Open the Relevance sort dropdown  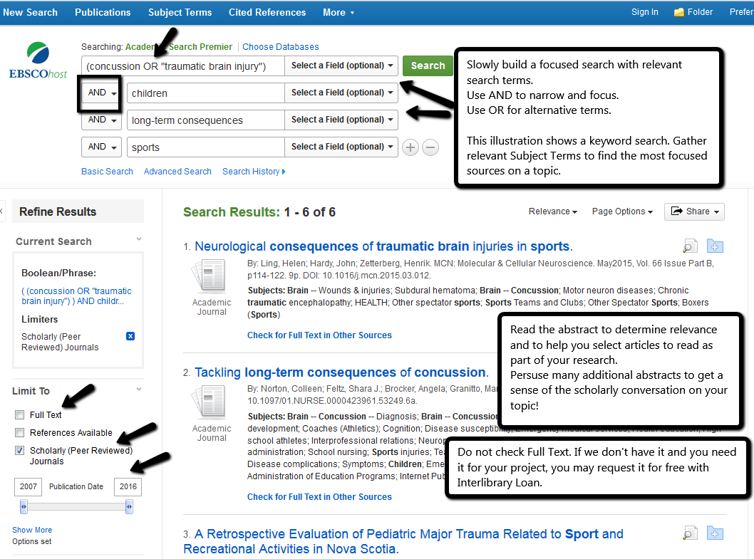click(x=552, y=211)
